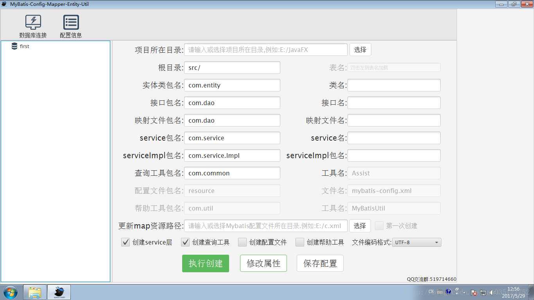Viewport: 534px width, 300px height.
Task: Click the green 执行创建 button
Action: (x=206, y=263)
